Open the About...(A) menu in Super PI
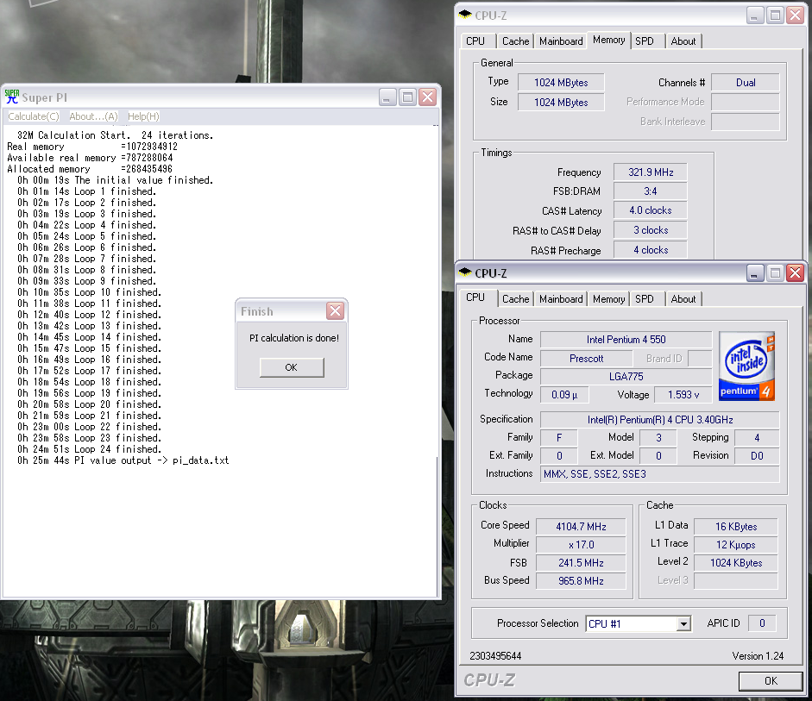 coord(94,116)
